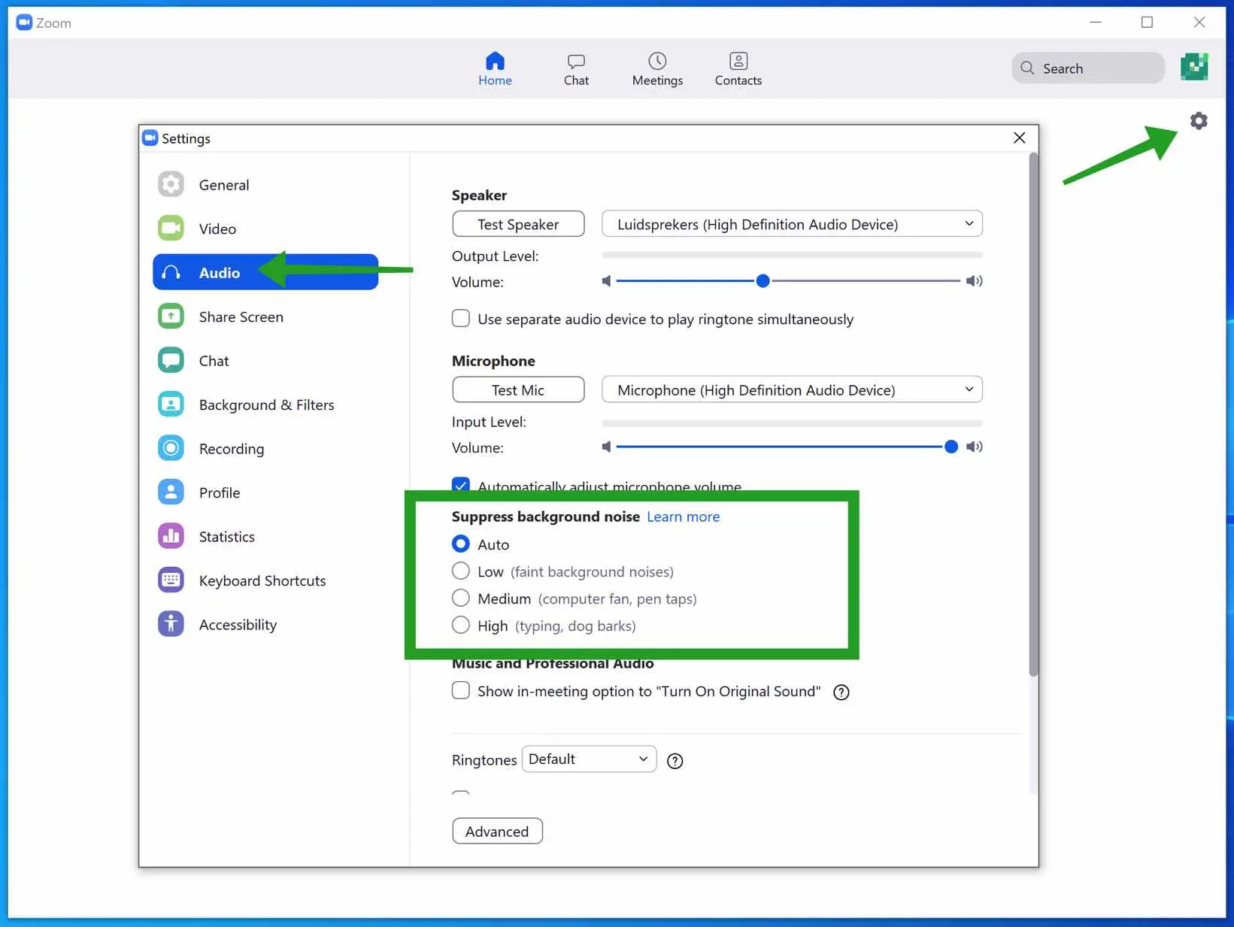The image size is (1234, 927).
Task: Select the Profile person icon
Action: click(171, 492)
